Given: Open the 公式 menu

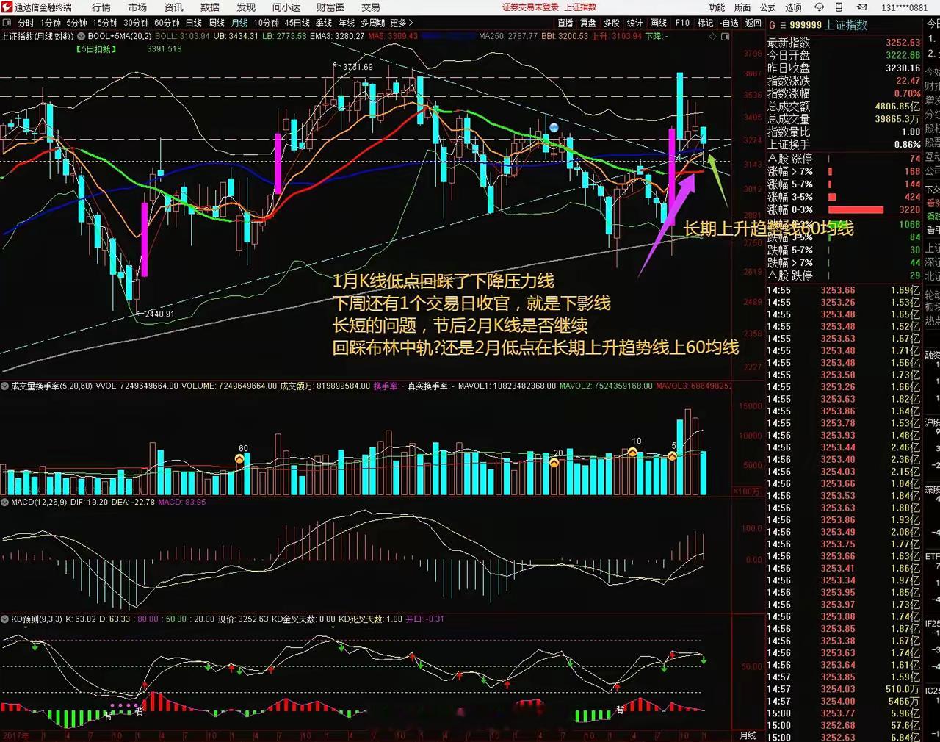Looking at the screenshot, I should (768, 7).
